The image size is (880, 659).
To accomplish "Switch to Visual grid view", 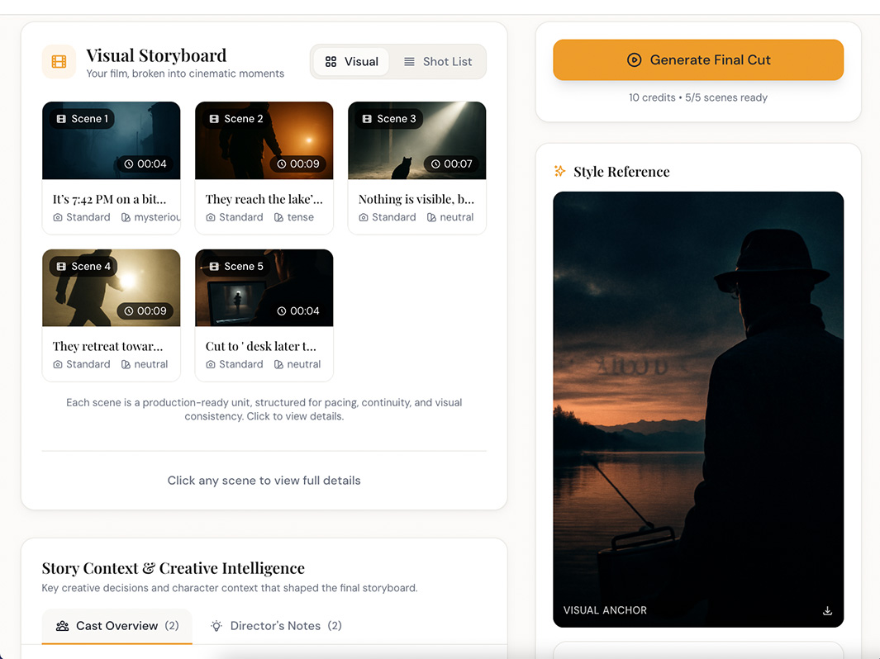I will point(351,62).
